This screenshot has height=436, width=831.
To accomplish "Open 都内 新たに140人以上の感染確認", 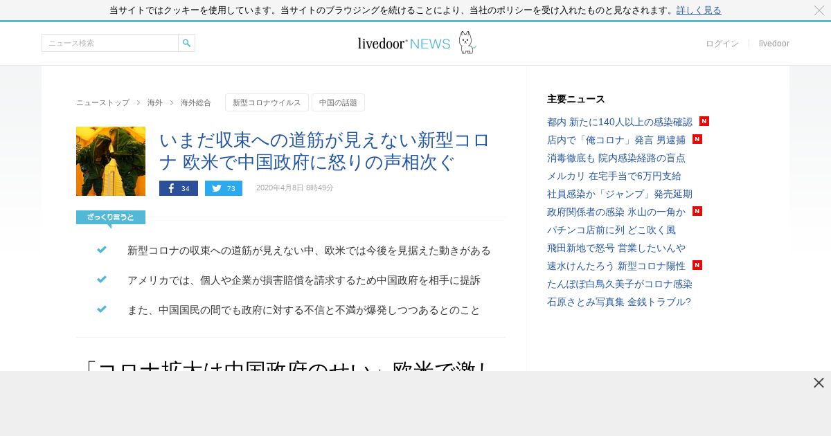I will [620, 122].
